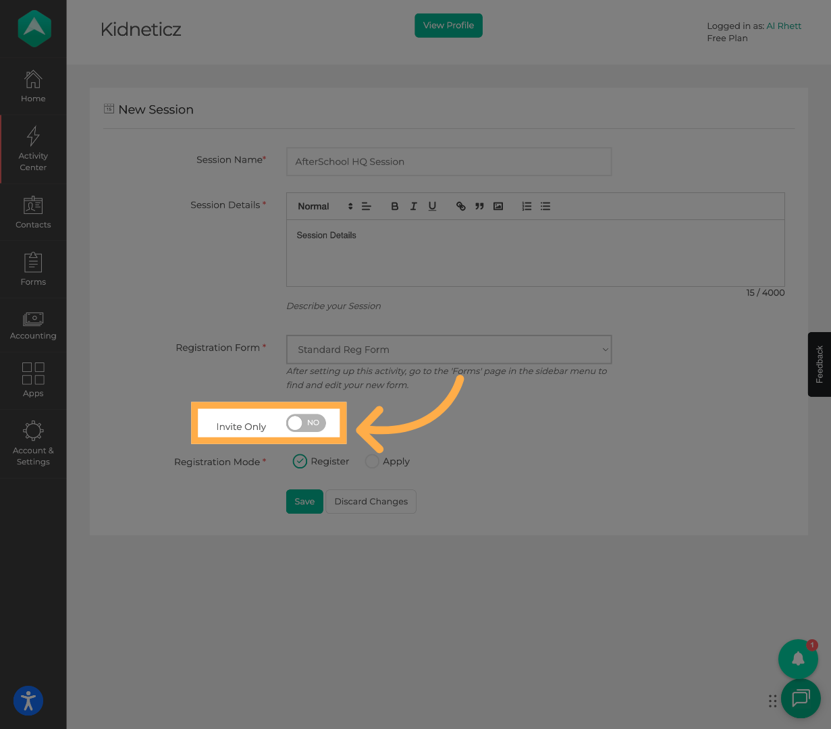Image resolution: width=831 pixels, height=729 pixels.
Task: Click the Discard Changes button
Action: [x=371, y=502]
